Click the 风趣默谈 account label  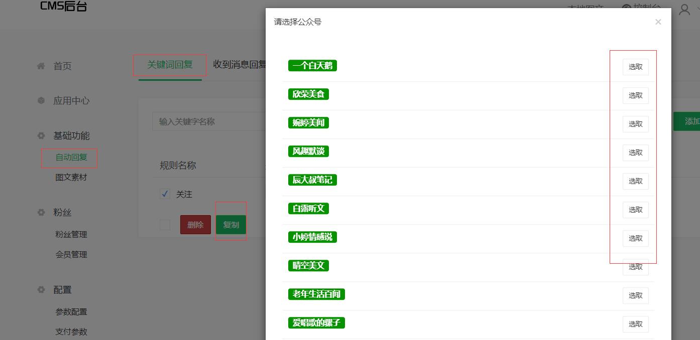pos(308,151)
